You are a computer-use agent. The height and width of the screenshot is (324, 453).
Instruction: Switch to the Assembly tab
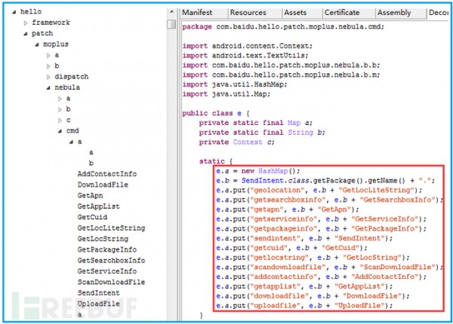[x=394, y=13]
